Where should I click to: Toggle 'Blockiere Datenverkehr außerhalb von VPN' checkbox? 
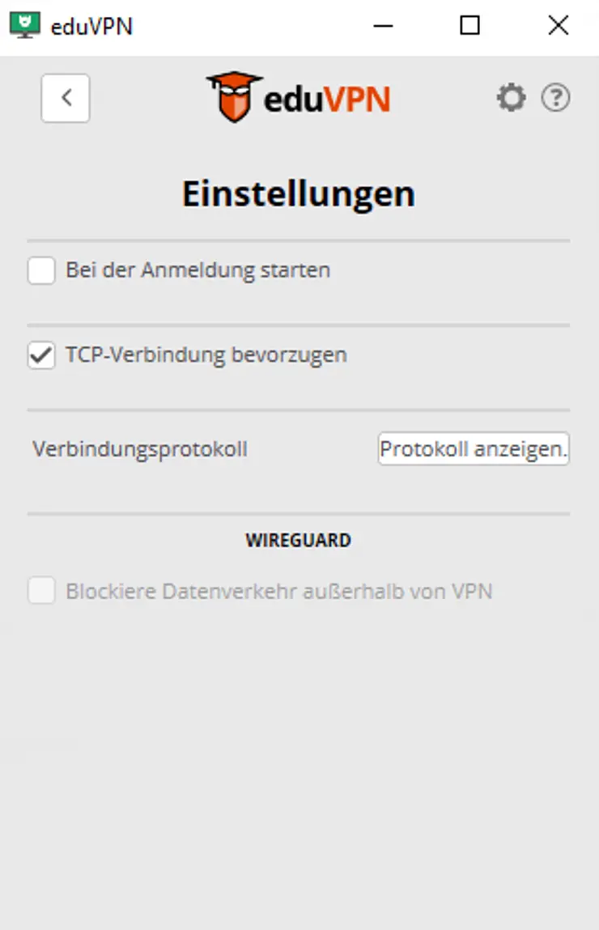point(41,591)
